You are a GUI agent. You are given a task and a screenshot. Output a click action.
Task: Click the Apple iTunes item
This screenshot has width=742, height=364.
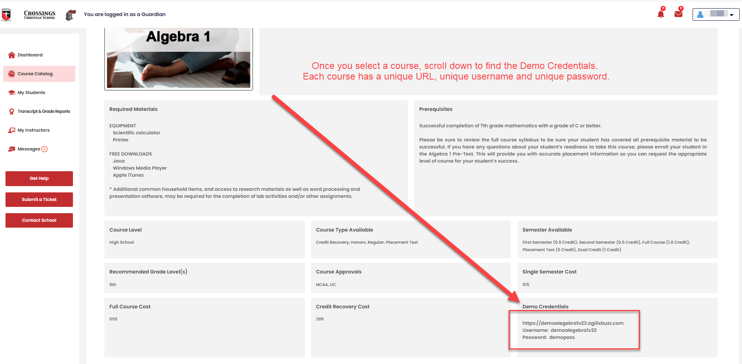pyautogui.click(x=128, y=175)
